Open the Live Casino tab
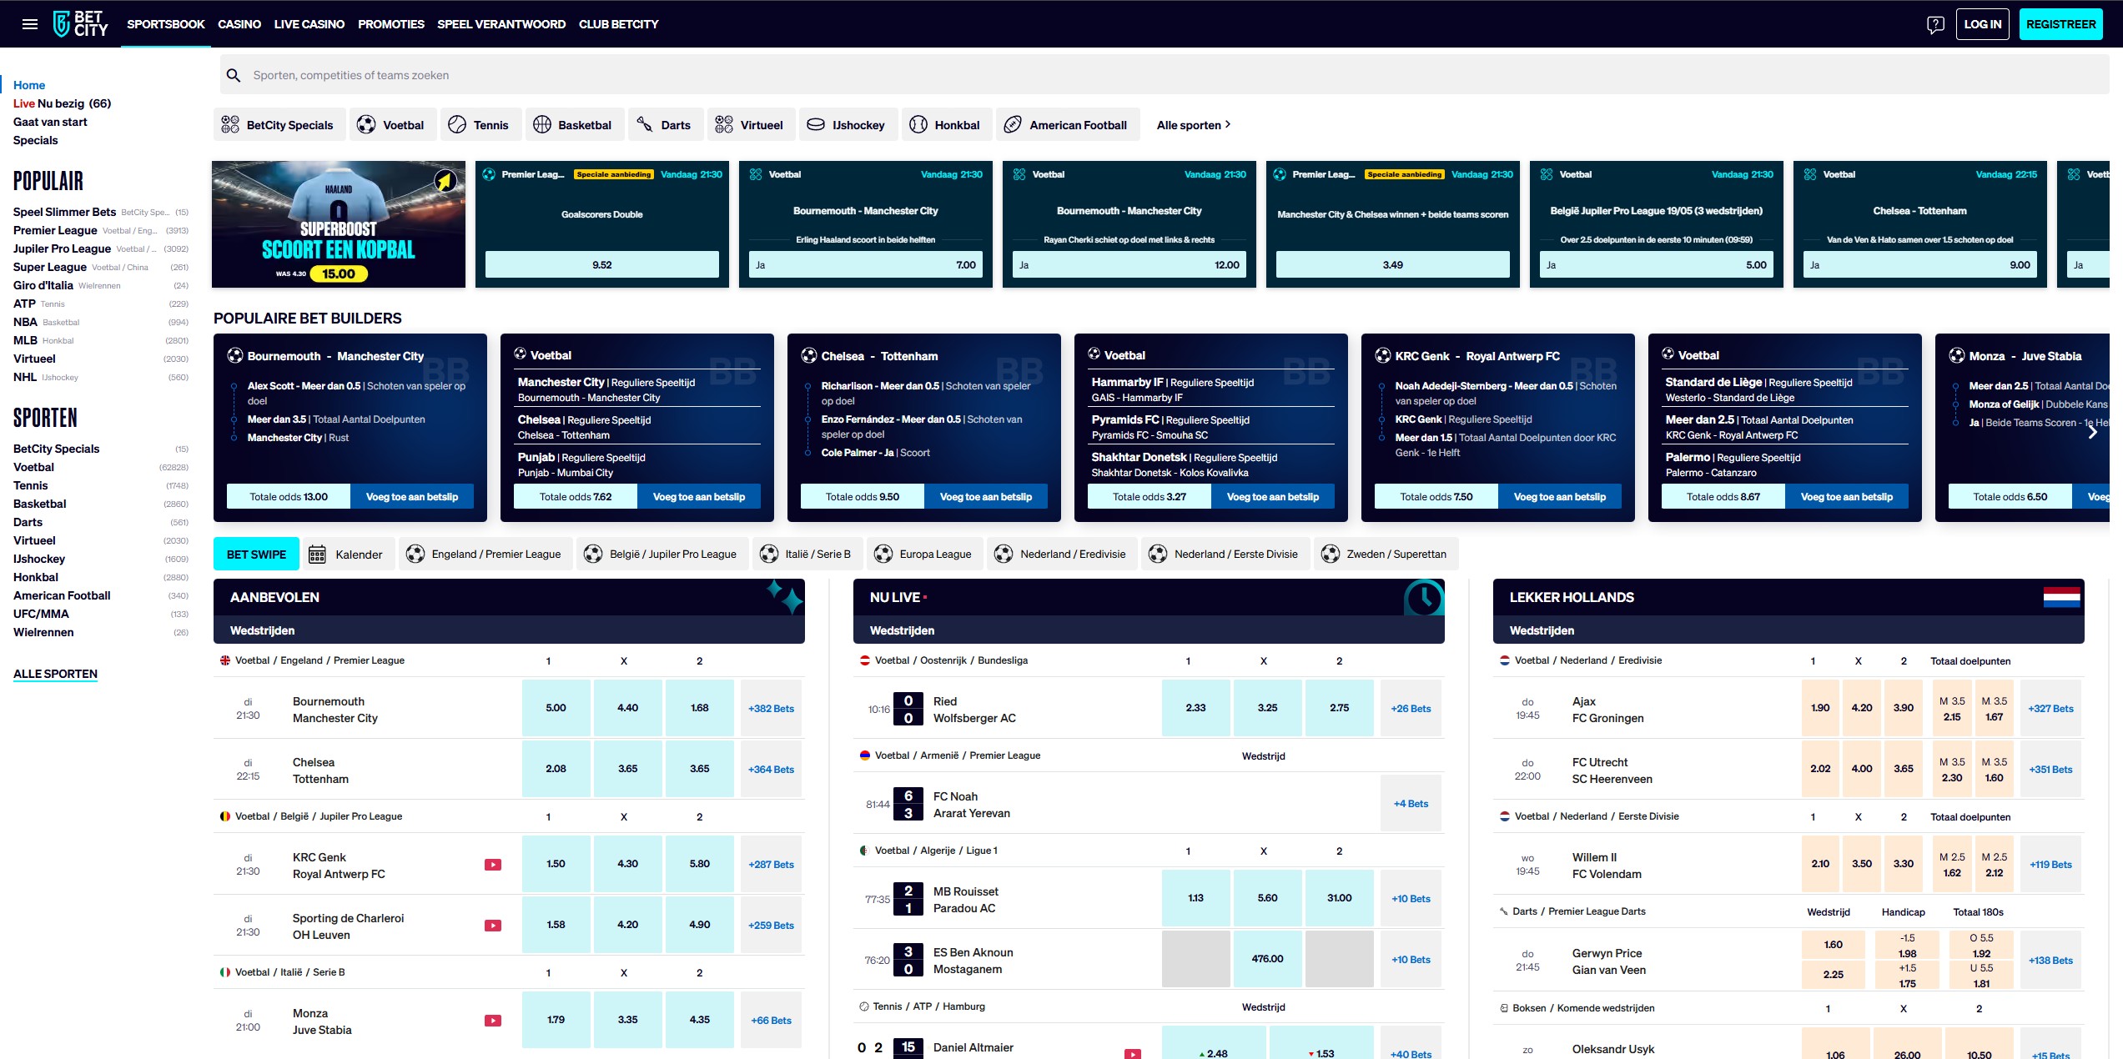 (x=309, y=24)
